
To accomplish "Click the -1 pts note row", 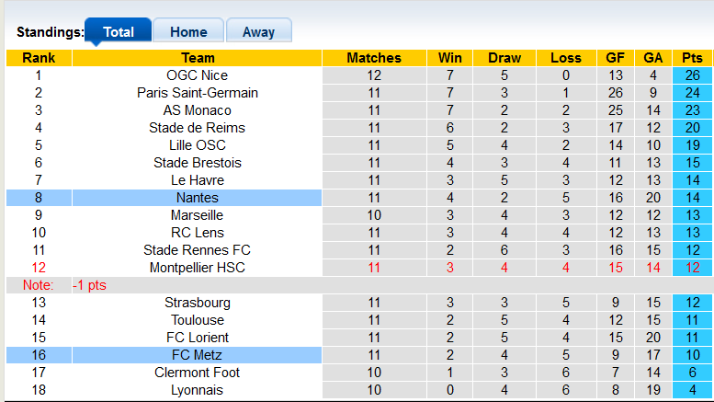I will tap(90, 285).
